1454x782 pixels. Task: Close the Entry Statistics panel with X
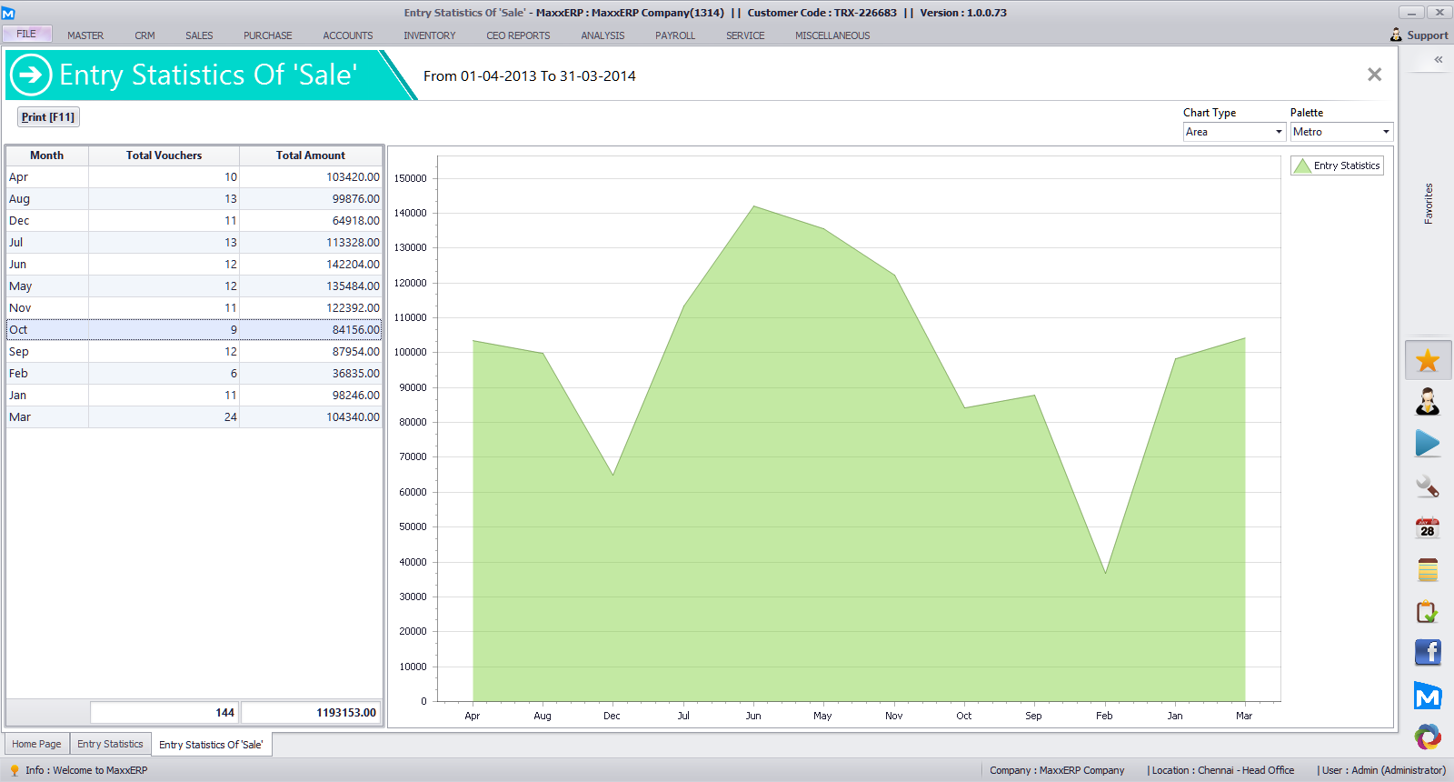coord(1374,75)
